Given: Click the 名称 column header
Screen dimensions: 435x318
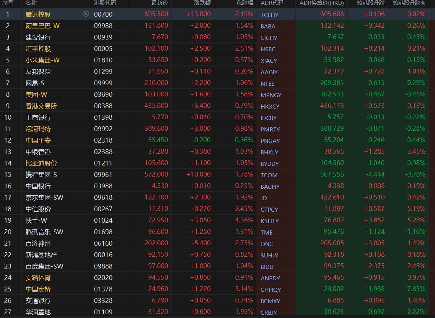Looking at the screenshot, I should [x=31, y=3].
